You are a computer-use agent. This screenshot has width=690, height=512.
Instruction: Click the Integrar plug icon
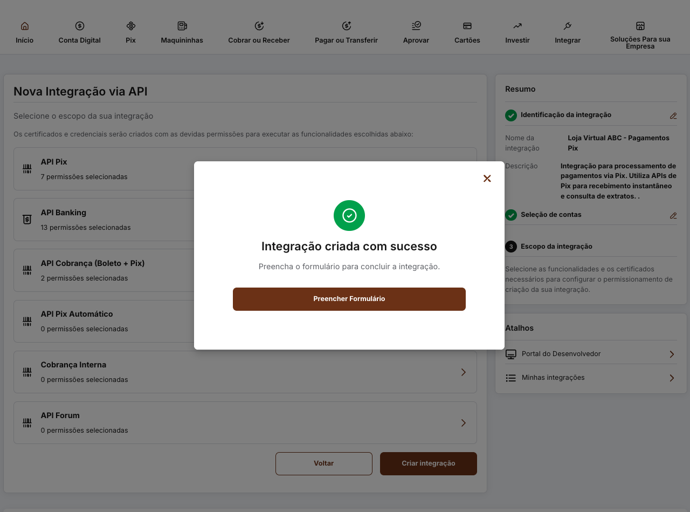(568, 26)
